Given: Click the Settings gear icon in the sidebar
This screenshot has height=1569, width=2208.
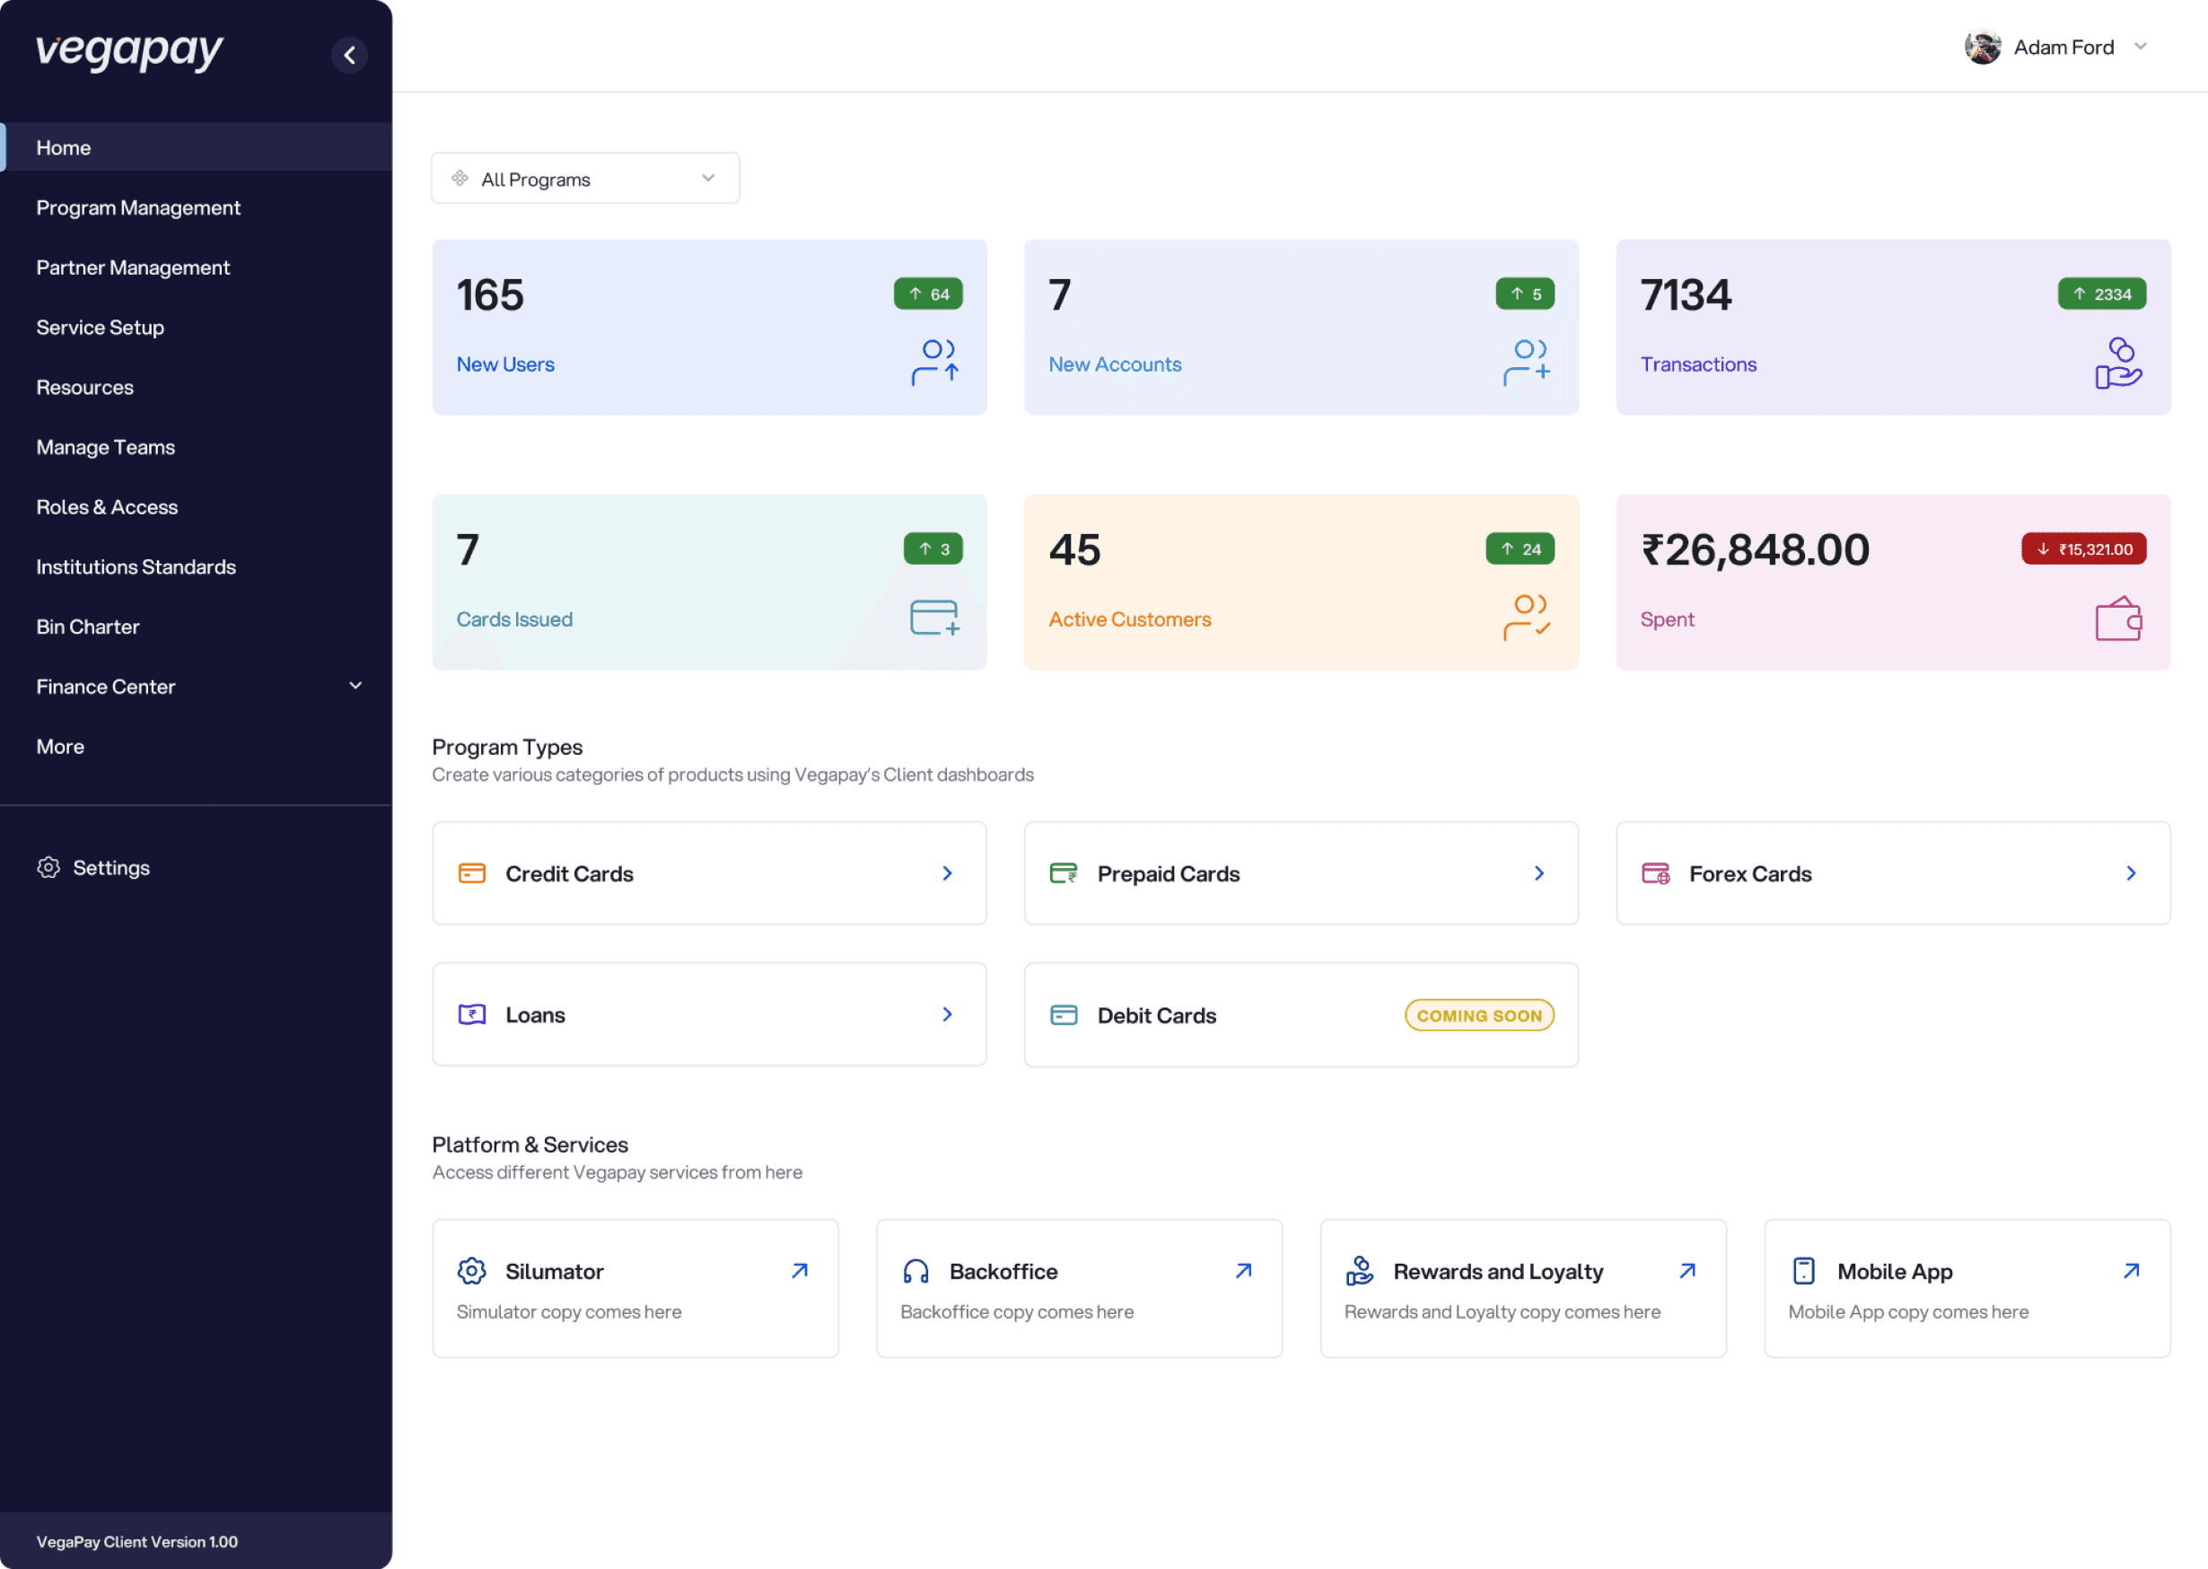Looking at the screenshot, I should (x=48, y=868).
